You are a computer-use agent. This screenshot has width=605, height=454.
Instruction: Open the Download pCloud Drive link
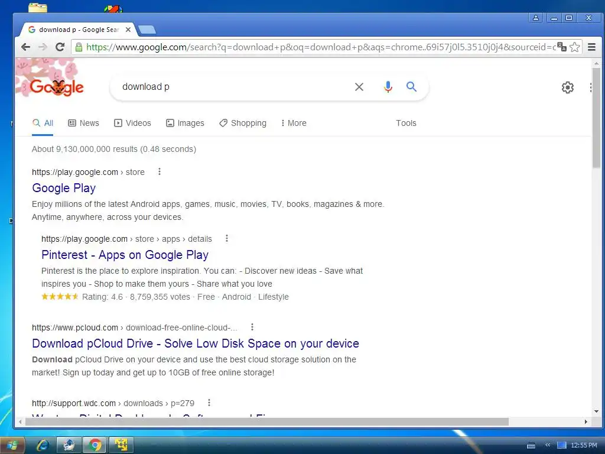pyautogui.click(x=196, y=343)
